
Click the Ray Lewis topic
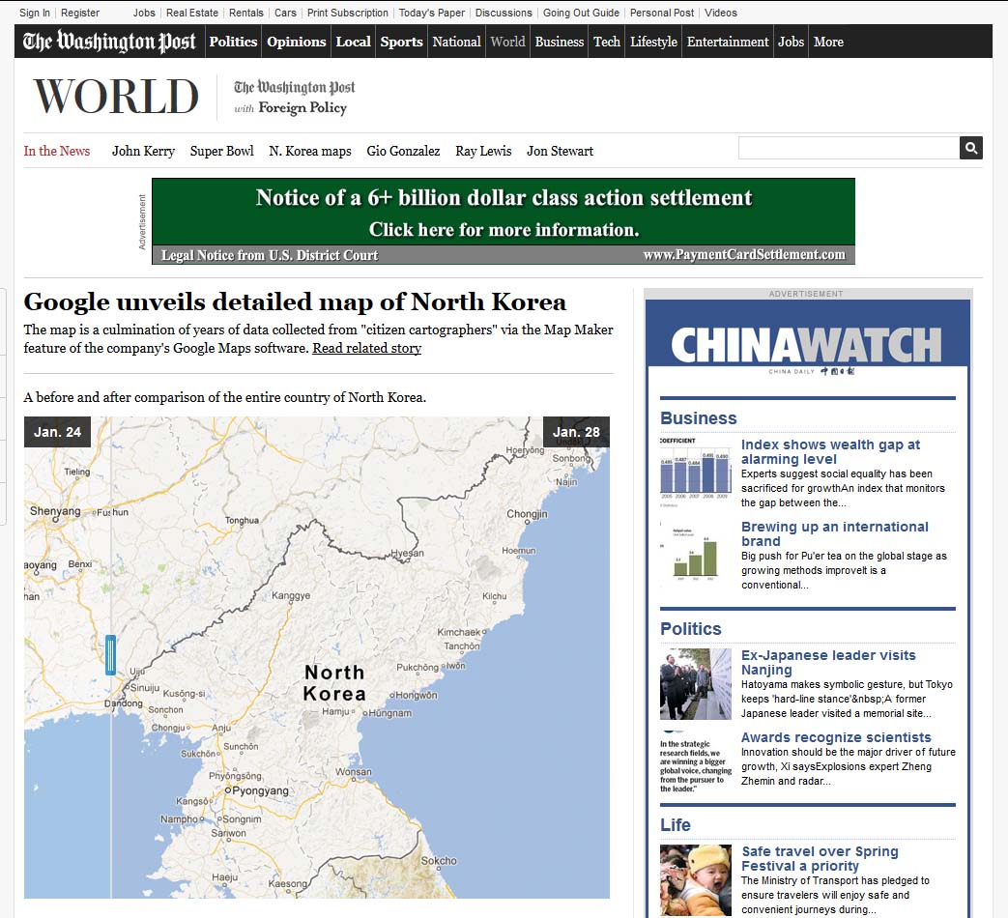483,151
